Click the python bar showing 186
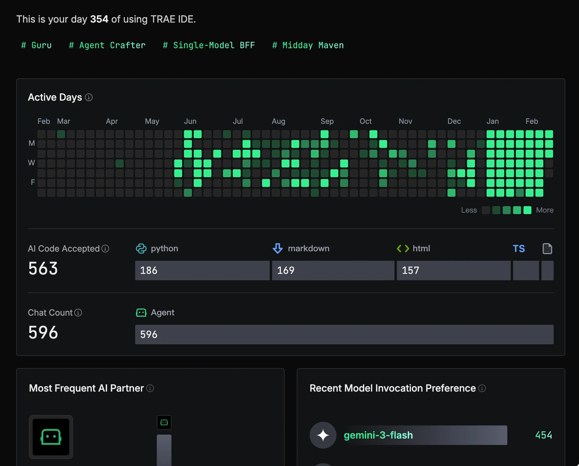This screenshot has height=466, width=579. [202, 271]
